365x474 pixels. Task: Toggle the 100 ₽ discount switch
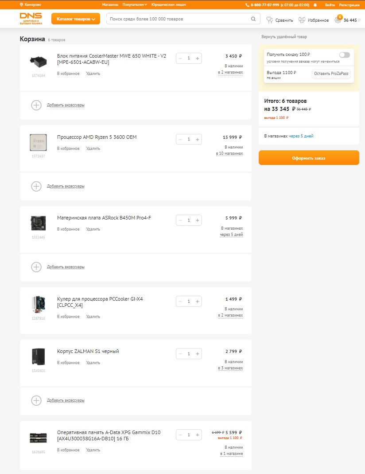(x=344, y=55)
